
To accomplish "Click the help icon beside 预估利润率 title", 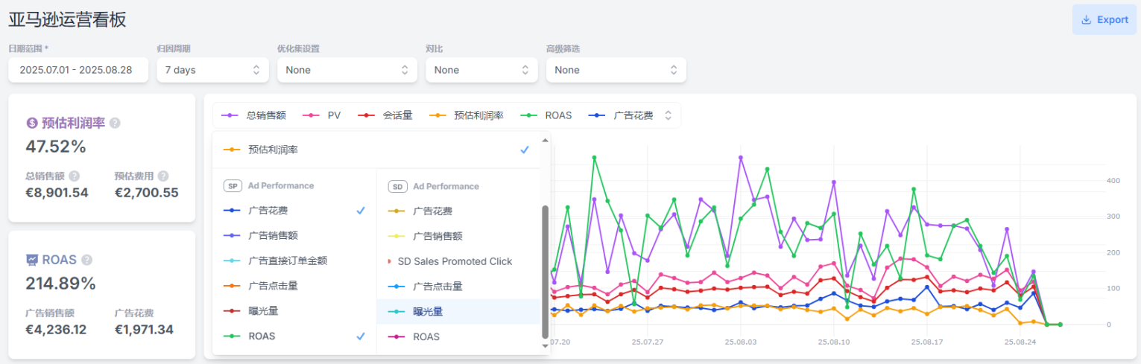I will (x=115, y=123).
